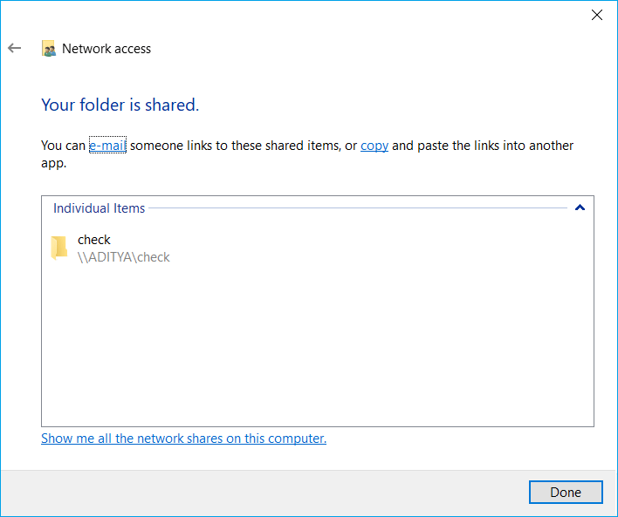Image resolution: width=618 pixels, height=517 pixels.
Task: Open the e-mail link
Action: point(107,146)
